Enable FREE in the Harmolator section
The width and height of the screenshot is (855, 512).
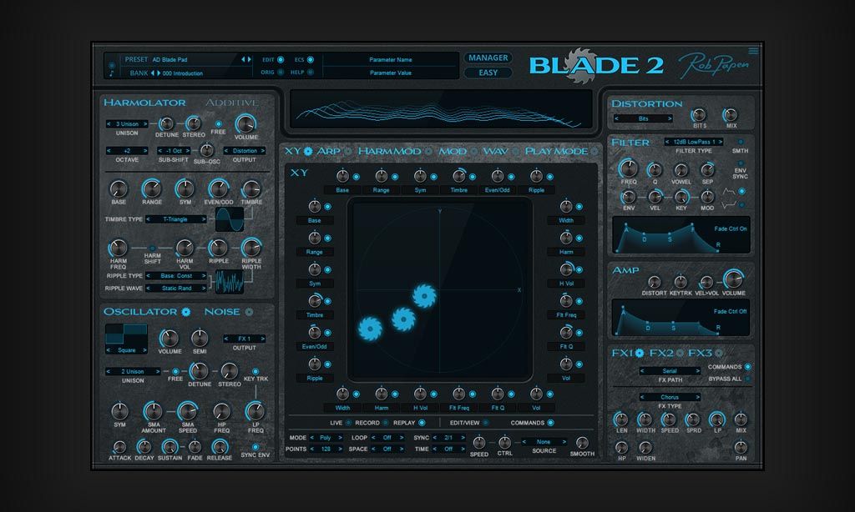coord(218,123)
